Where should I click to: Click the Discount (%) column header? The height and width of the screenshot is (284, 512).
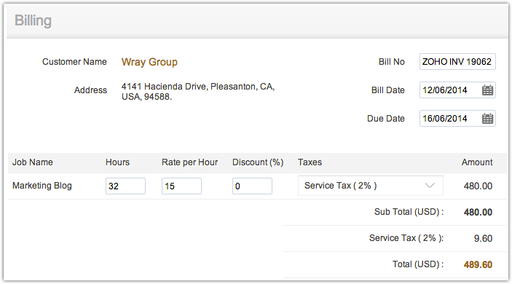258,162
